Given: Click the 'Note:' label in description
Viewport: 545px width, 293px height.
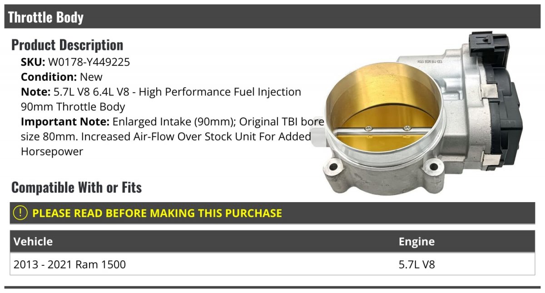Looking at the screenshot, I should point(35,92).
